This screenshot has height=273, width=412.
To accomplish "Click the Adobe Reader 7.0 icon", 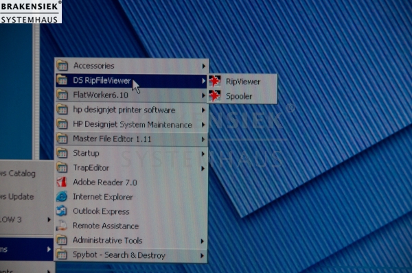I will click(x=62, y=182).
